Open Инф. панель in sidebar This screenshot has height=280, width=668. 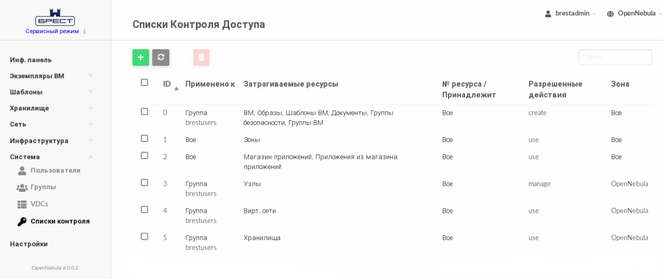point(31,60)
